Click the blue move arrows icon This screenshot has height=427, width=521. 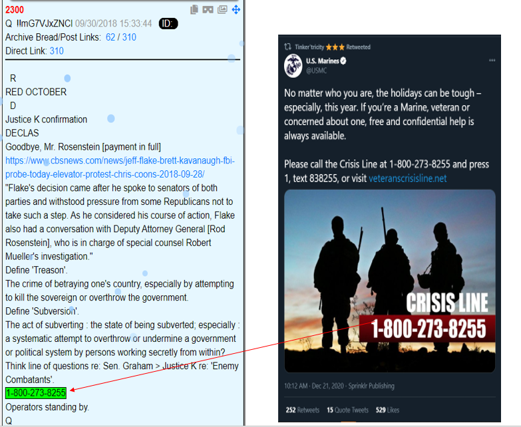[x=236, y=9]
